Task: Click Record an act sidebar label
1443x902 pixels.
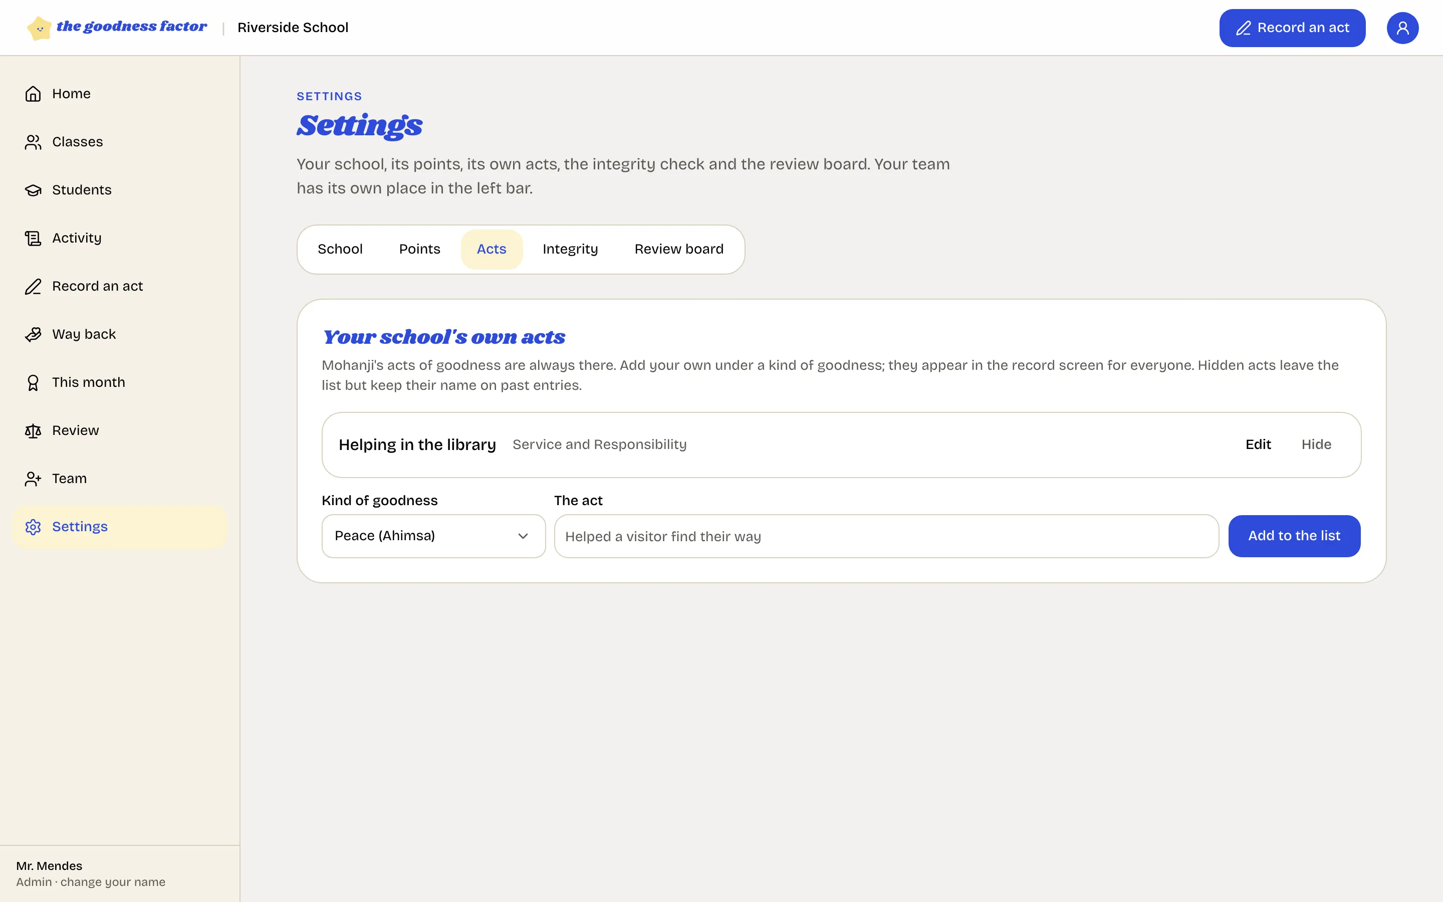Action: click(x=98, y=286)
